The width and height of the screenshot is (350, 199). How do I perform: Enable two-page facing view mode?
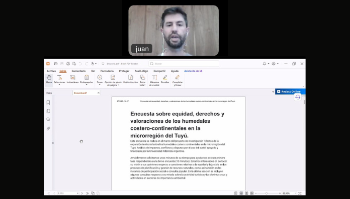click(246, 193)
